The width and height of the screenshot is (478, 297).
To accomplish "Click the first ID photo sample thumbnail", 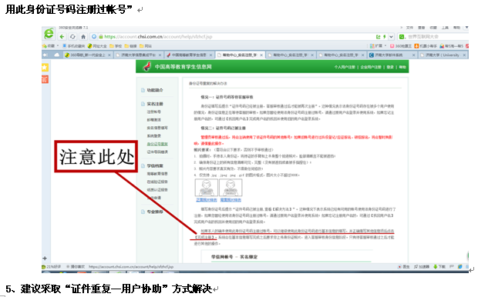I will [207, 188].
